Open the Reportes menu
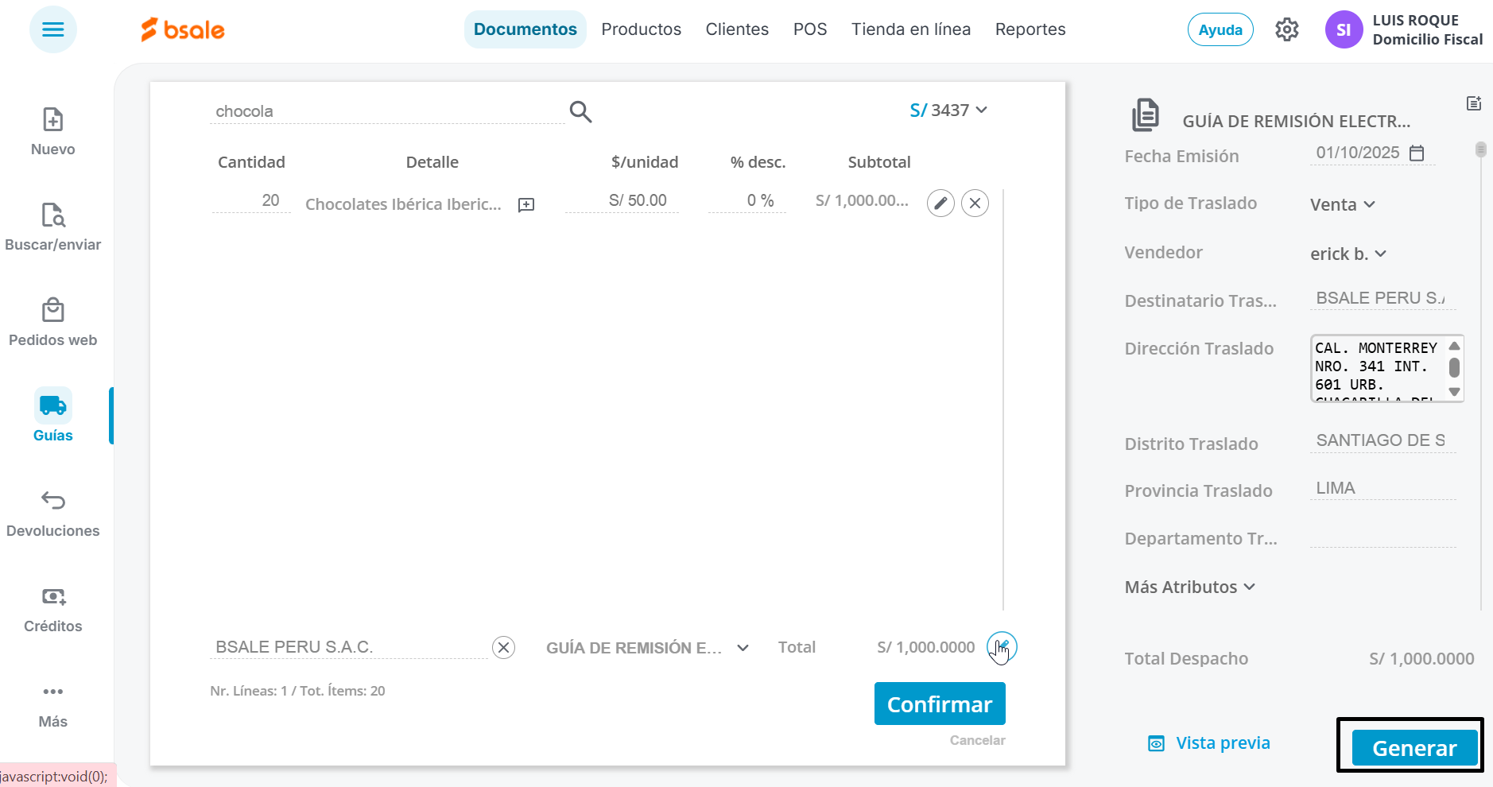The width and height of the screenshot is (1493, 787). pyautogui.click(x=1030, y=29)
